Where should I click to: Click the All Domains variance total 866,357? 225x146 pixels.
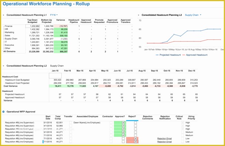pyautogui.click(x=61, y=52)
